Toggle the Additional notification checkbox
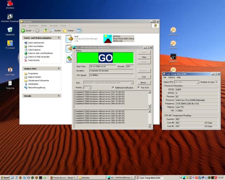Viewport: 225px width, 180px height. pos(113,87)
